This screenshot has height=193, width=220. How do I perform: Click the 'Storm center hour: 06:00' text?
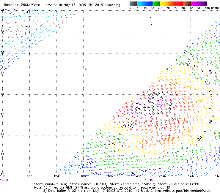(x=178, y=184)
